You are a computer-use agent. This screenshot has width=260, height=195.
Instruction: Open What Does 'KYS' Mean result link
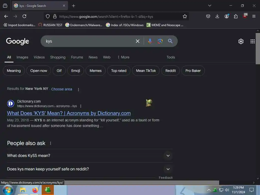pos(69,113)
